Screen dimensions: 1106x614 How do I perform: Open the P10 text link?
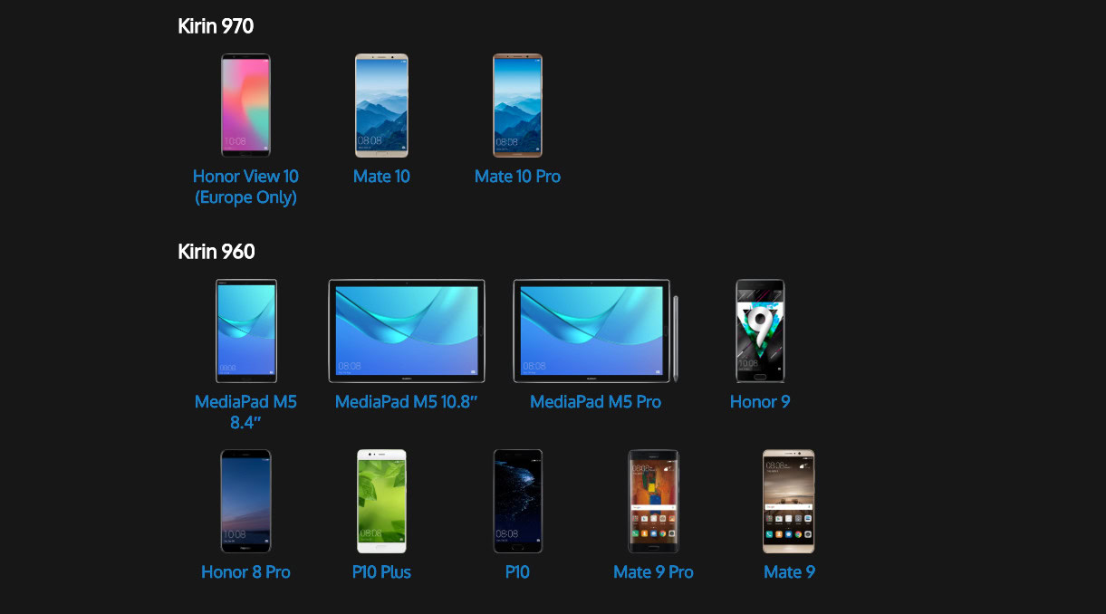point(517,572)
